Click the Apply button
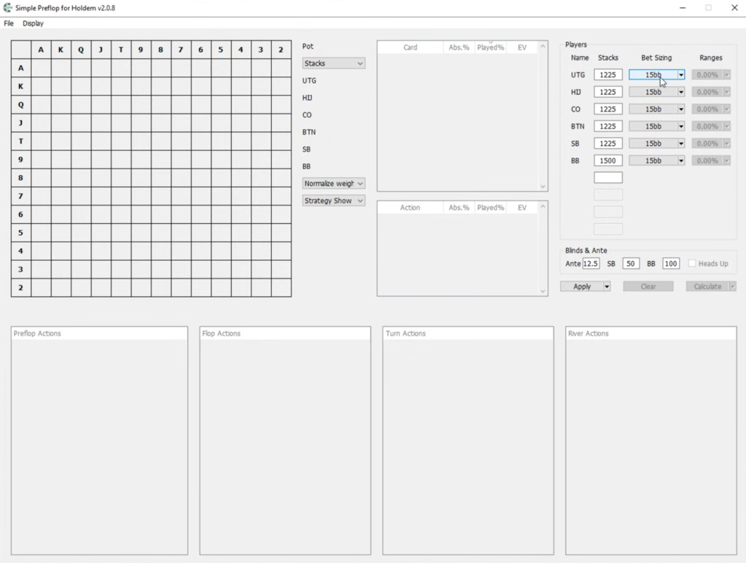 tap(582, 287)
